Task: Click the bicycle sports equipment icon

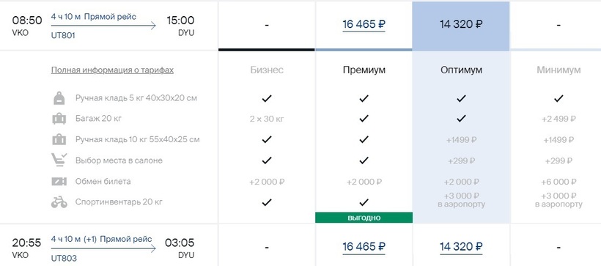Action: tap(59, 202)
